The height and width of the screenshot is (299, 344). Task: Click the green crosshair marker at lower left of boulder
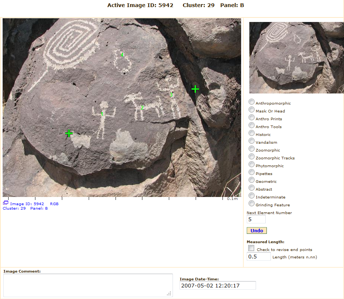[69, 133]
